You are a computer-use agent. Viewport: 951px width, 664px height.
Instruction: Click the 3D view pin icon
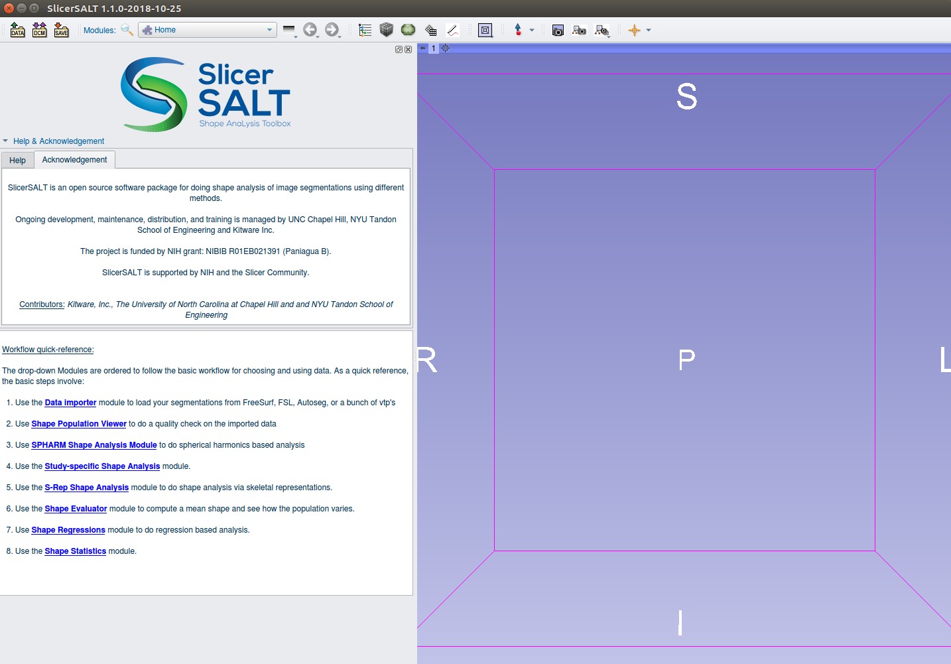pyautogui.click(x=423, y=48)
